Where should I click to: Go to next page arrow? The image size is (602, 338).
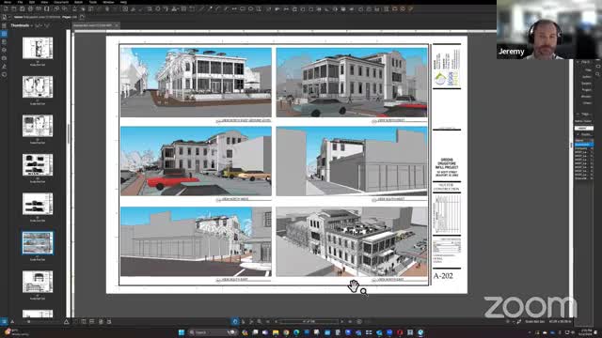341,321
